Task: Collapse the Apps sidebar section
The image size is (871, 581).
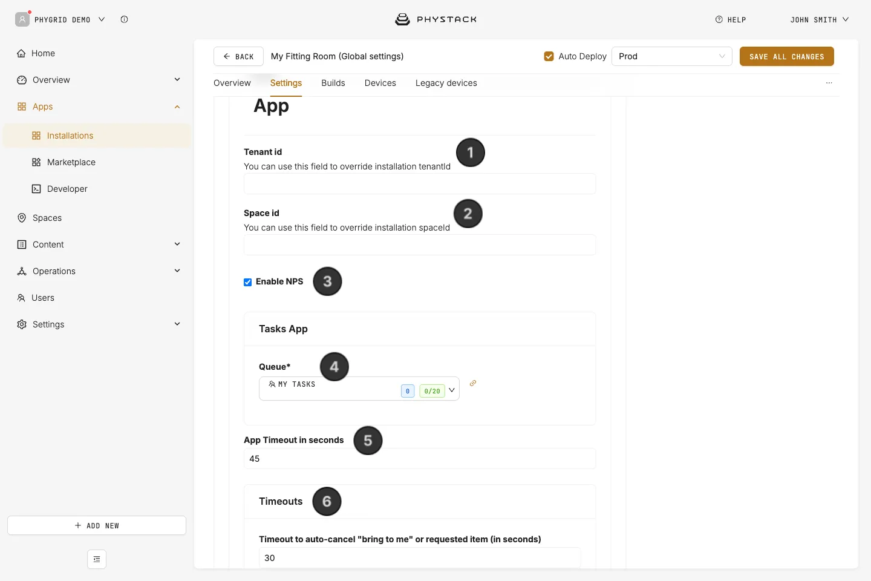Action: tap(177, 107)
